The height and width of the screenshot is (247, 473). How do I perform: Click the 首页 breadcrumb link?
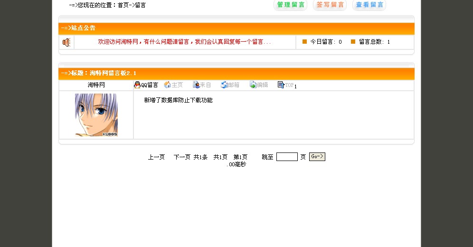[123, 5]
